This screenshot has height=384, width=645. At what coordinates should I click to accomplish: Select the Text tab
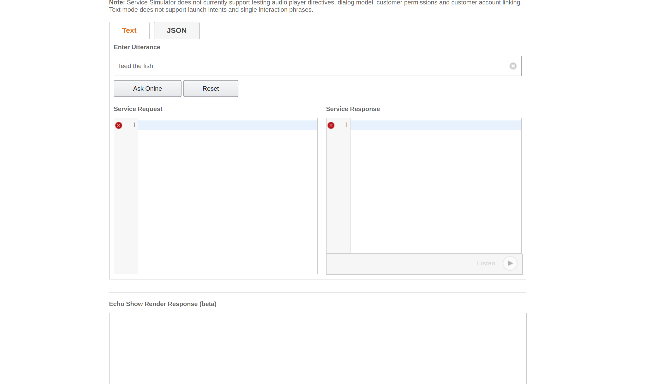(129, 31)
